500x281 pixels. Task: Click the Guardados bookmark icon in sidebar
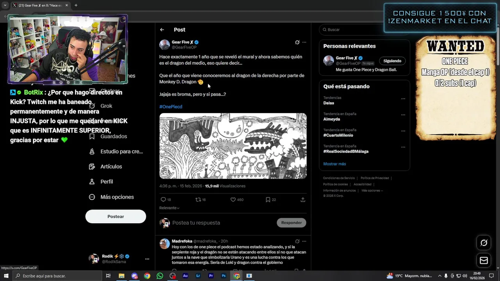coord(92,136)
